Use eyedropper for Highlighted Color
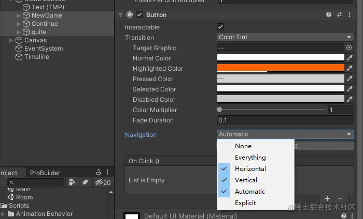363x219 pixels. pos(350,69)
